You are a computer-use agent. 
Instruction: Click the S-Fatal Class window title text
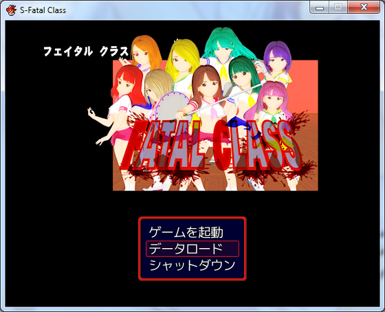pyautogui.click(x=43, y=10)
